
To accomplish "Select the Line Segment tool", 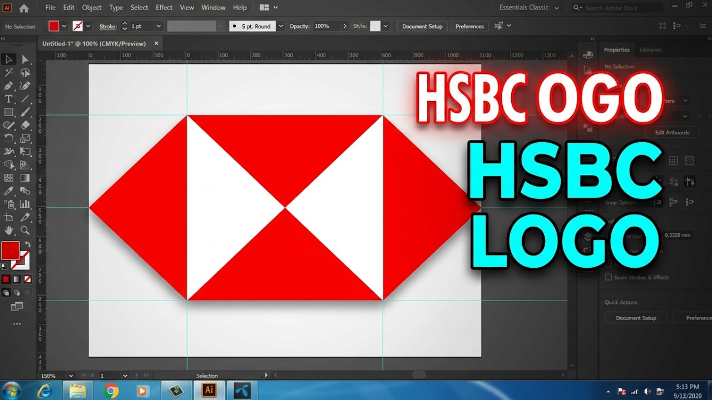I will pos(25,99).
